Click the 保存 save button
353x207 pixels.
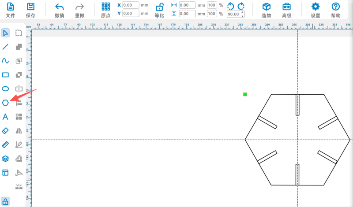pos(30,9)
